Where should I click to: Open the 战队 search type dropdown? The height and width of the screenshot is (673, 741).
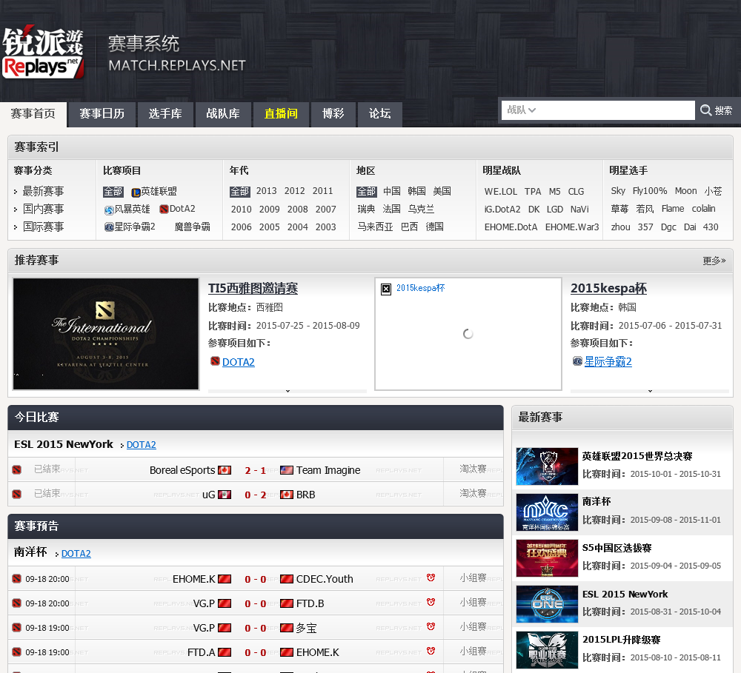[521, 110]
